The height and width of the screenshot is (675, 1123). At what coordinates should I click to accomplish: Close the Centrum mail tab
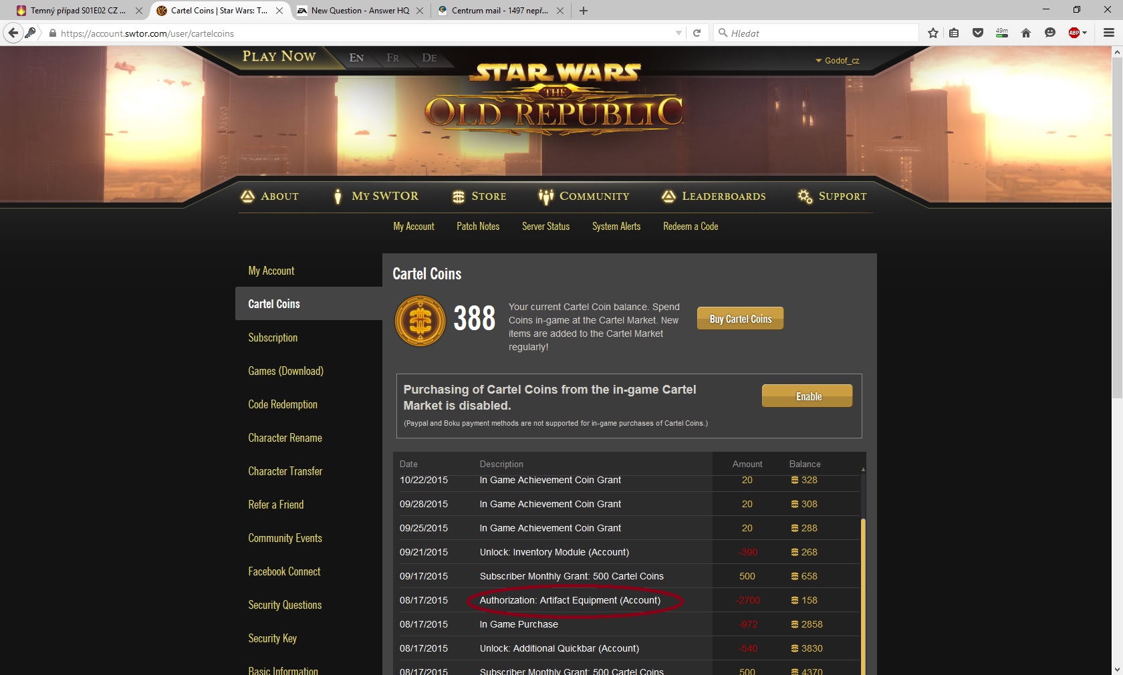click(560, 11)
